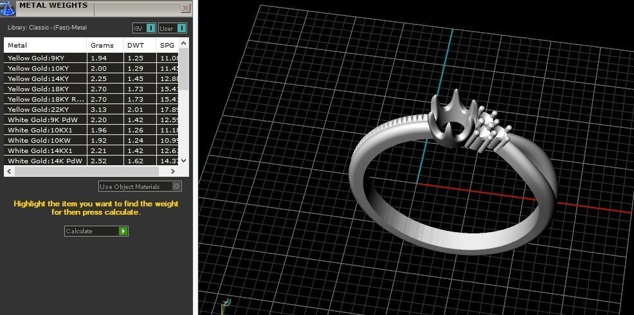
Task: Click the horizontal scrollbar thumb under table
Action: (x=87, y=172)
